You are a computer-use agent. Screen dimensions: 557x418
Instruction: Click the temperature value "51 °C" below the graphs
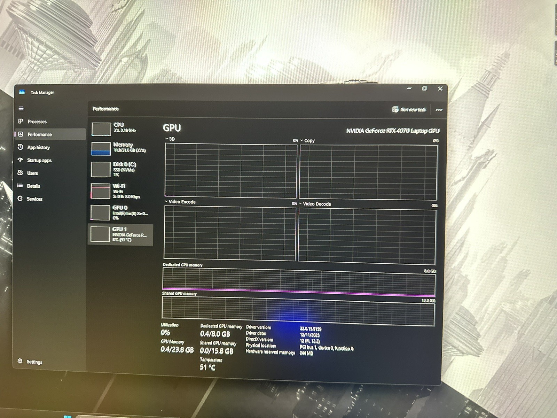[x=207, y=367]
